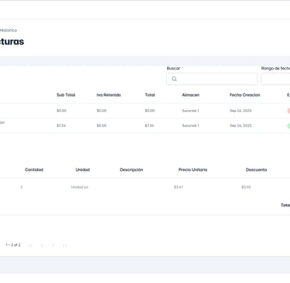The width and height of the screenshot is (290, 283).
Task: Open the Historico breadcrumb
Action: [x=9, y=30]
